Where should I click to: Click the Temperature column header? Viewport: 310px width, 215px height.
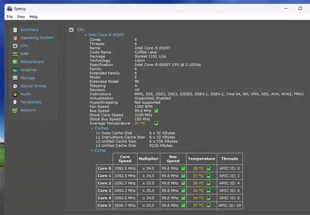201,159
